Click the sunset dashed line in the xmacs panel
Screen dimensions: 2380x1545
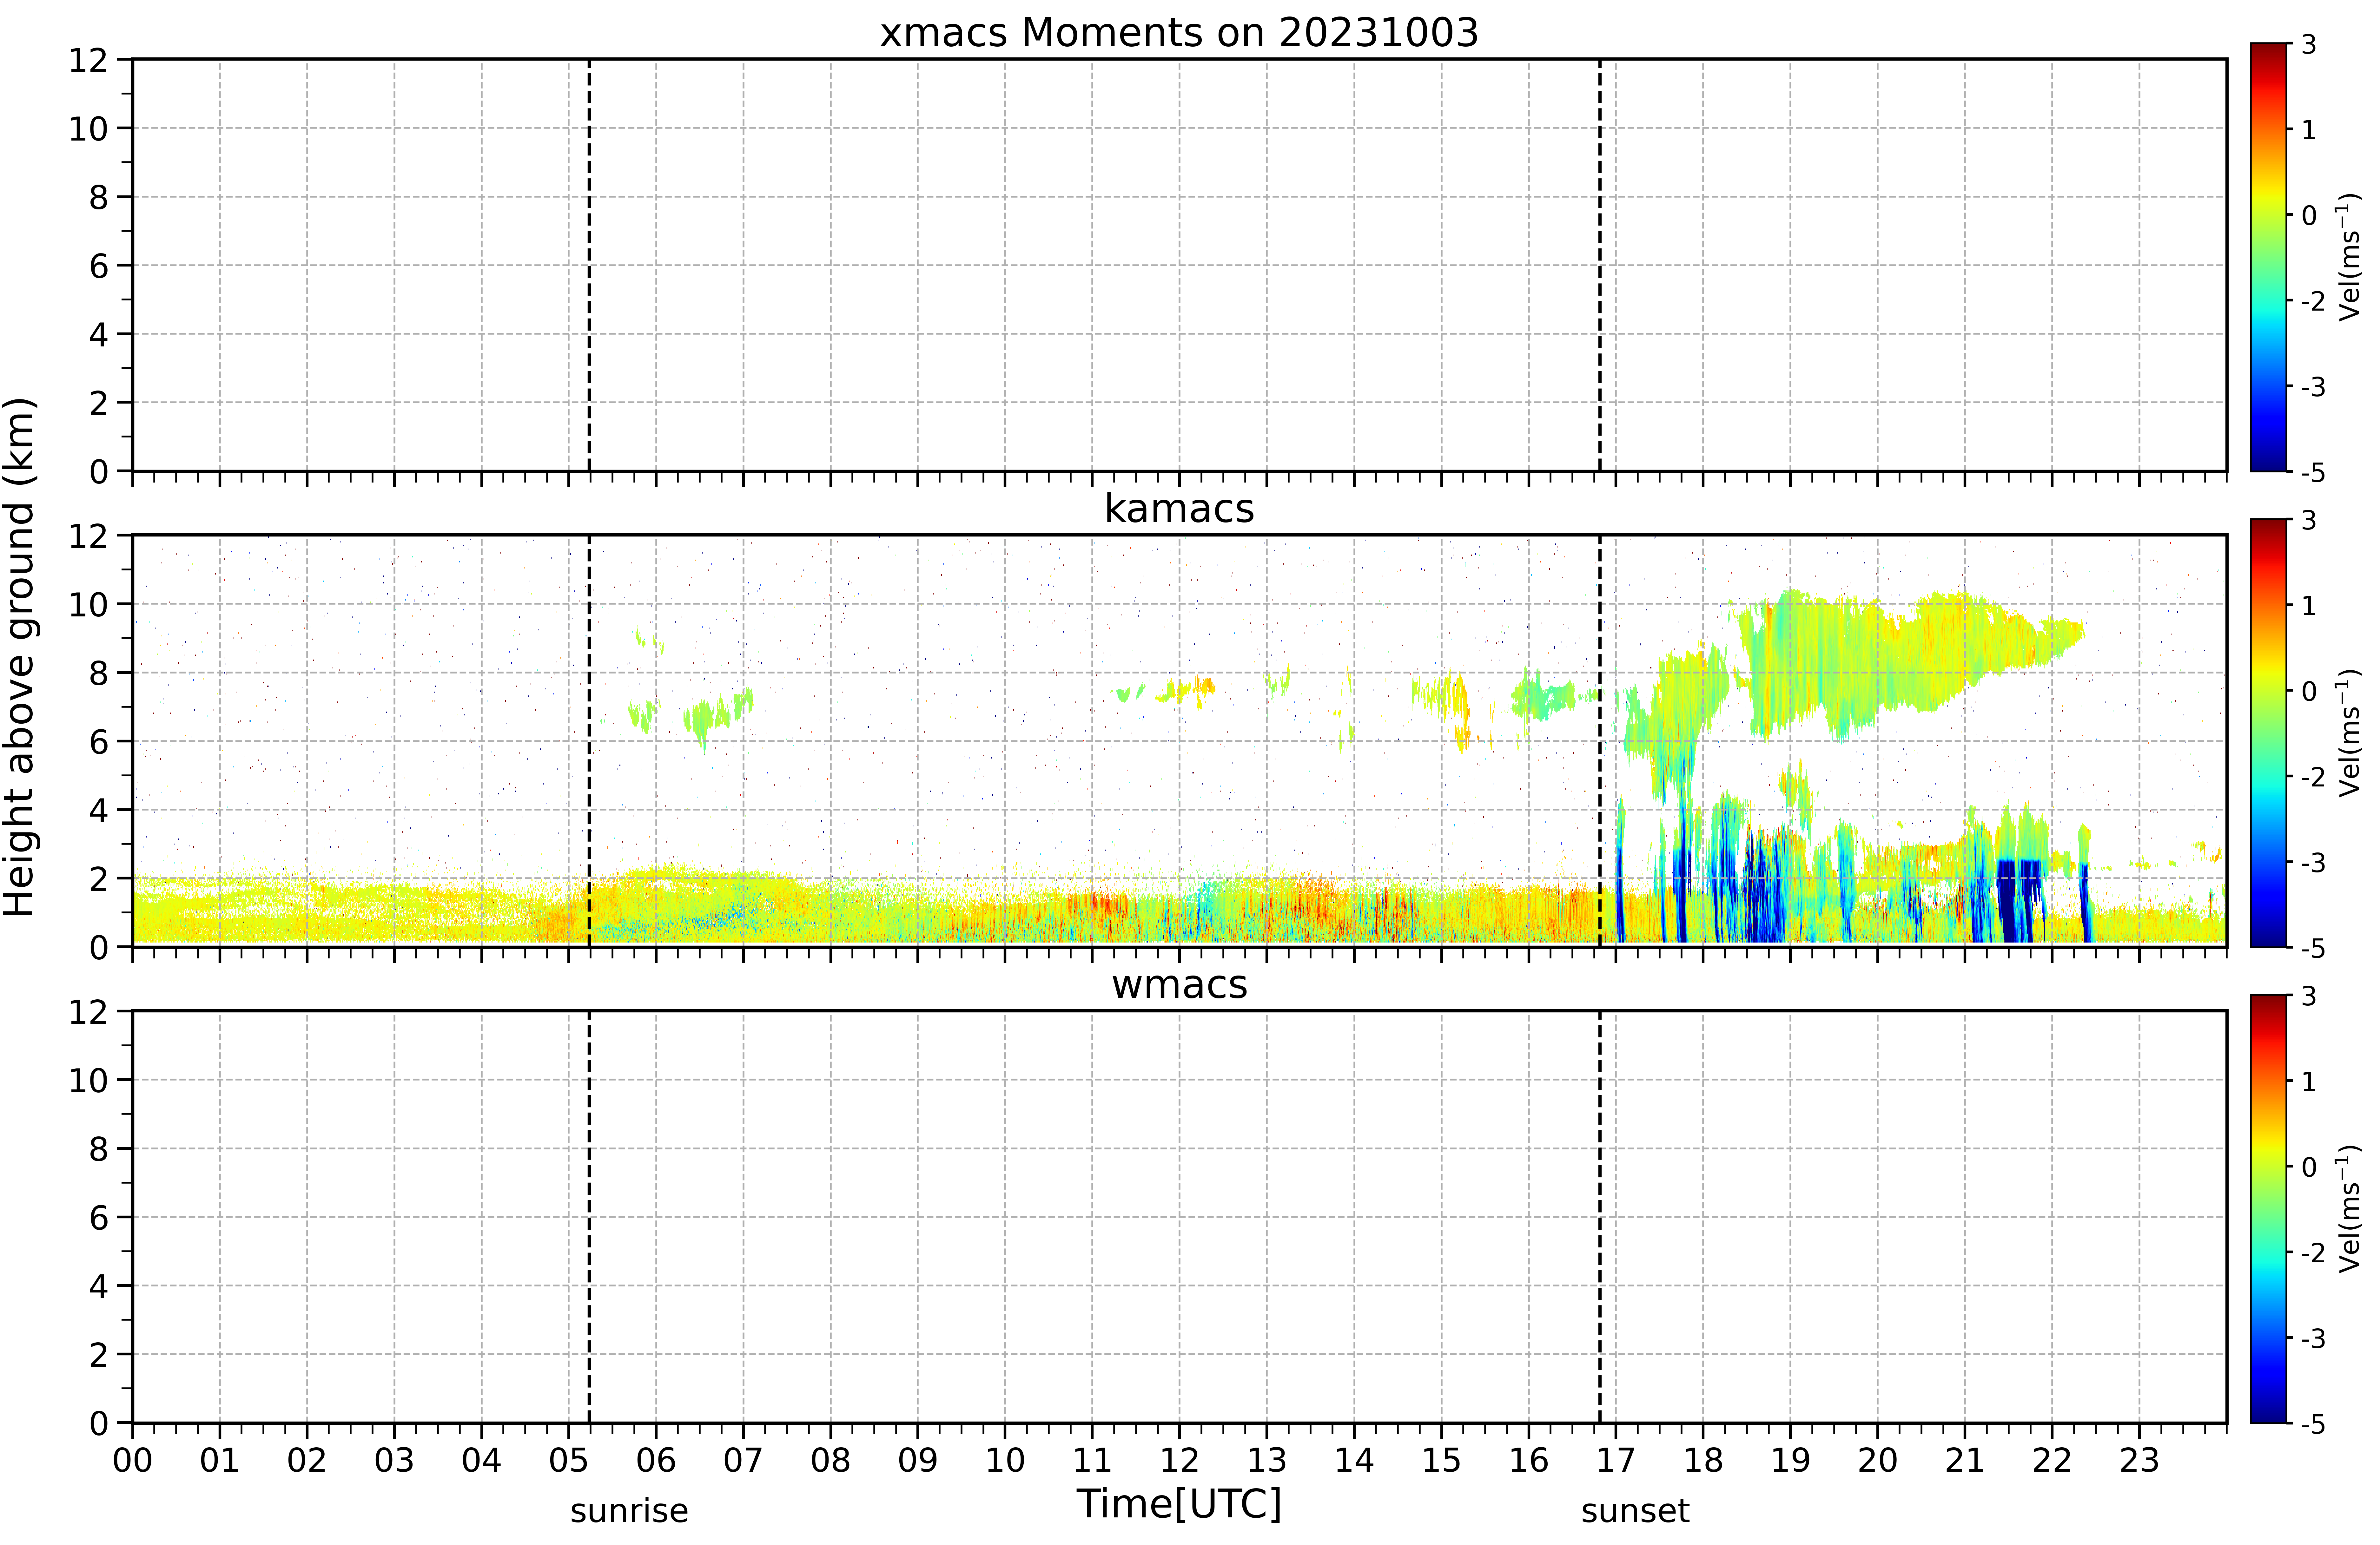(x=1600, y=265)
